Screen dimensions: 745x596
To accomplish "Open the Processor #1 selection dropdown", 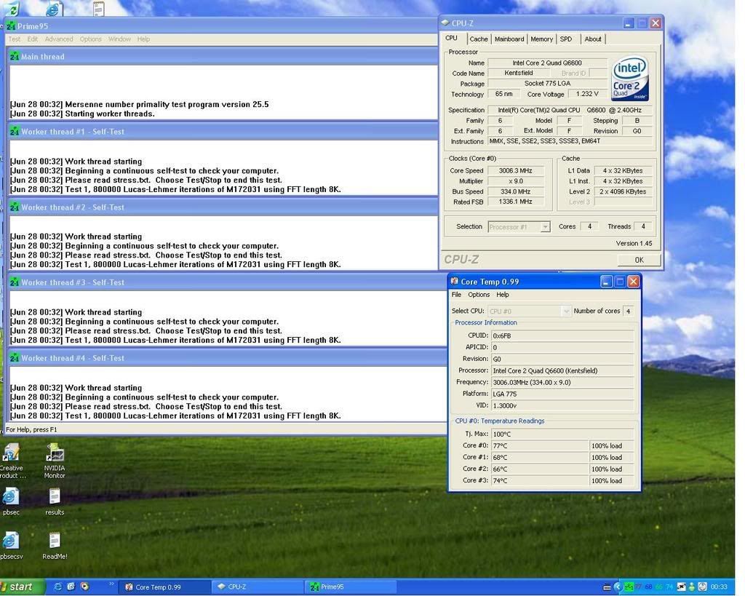I will 545,227.
